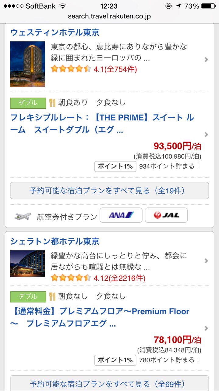This screenshot has height=391, width=219.
Task: Tap Sheraton Miyako Hotel thumbnail photo
Action: click(x=27, y=263)
